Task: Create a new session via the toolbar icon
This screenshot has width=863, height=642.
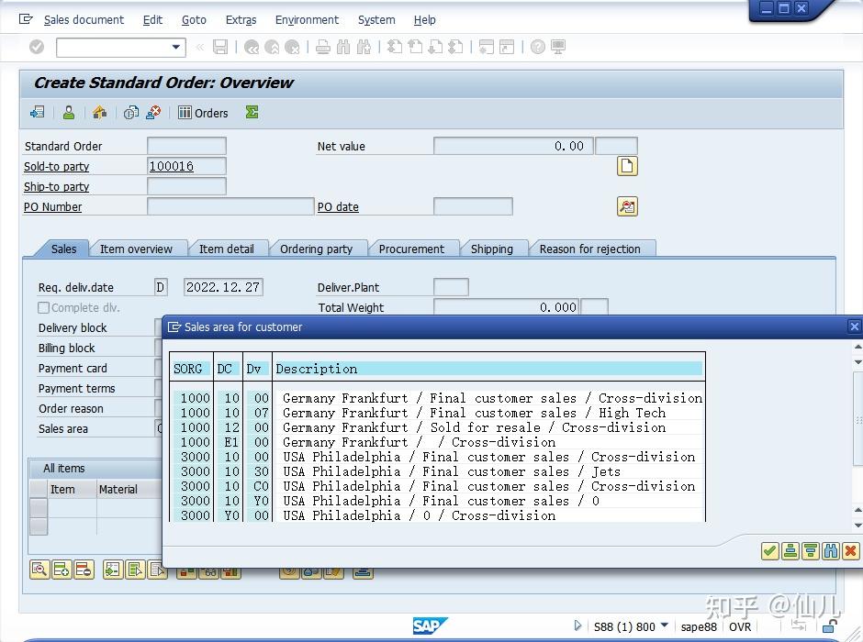Action: [487, 47]
